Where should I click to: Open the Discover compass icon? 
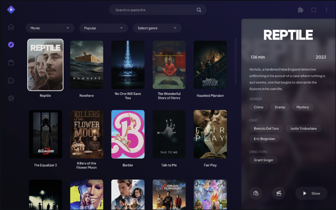click(11, 45)
